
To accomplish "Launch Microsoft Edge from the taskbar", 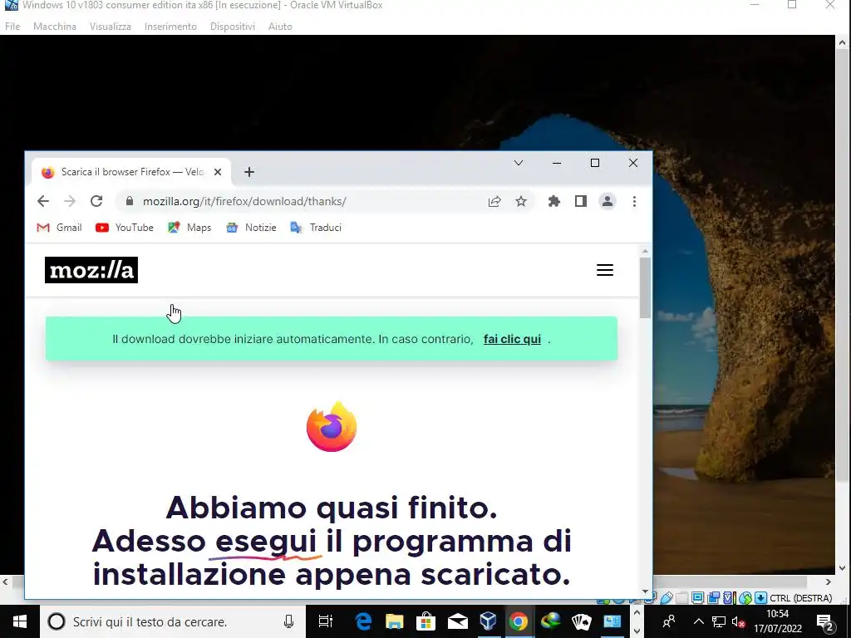I will [363, 621].
